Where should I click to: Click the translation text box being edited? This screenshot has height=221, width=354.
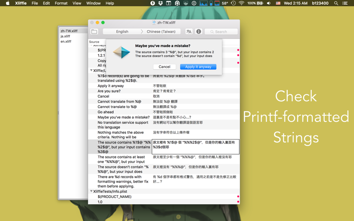(196, 147)
